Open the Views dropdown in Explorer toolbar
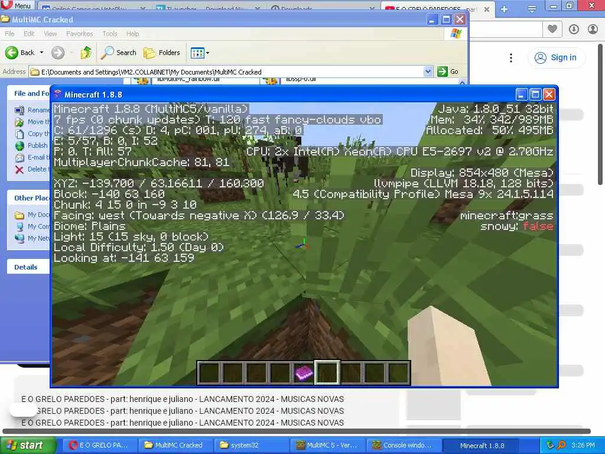The image size is (605, 454). (200, 53)
